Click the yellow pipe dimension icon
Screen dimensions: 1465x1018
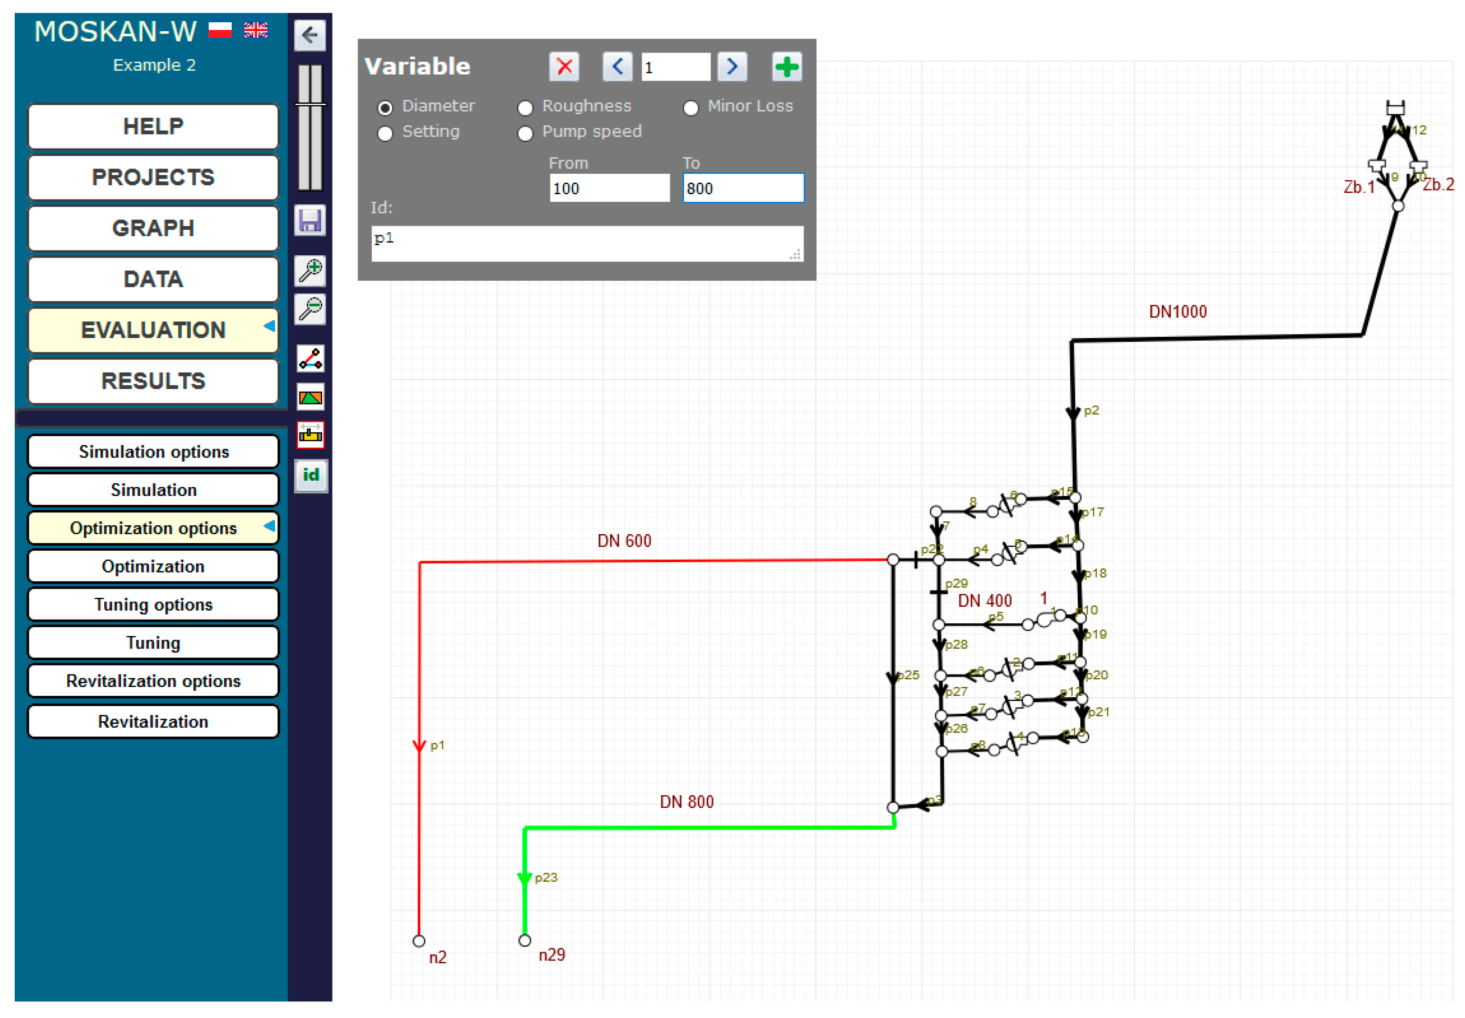pyautogui.click(x=310, y=435)
